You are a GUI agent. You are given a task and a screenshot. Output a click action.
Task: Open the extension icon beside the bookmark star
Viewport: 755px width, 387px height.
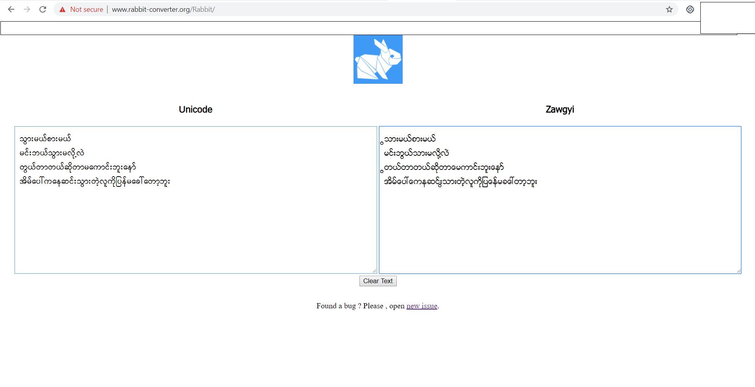(x=690, y=9)
